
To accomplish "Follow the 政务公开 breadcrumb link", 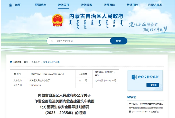I will click(36, 62).
